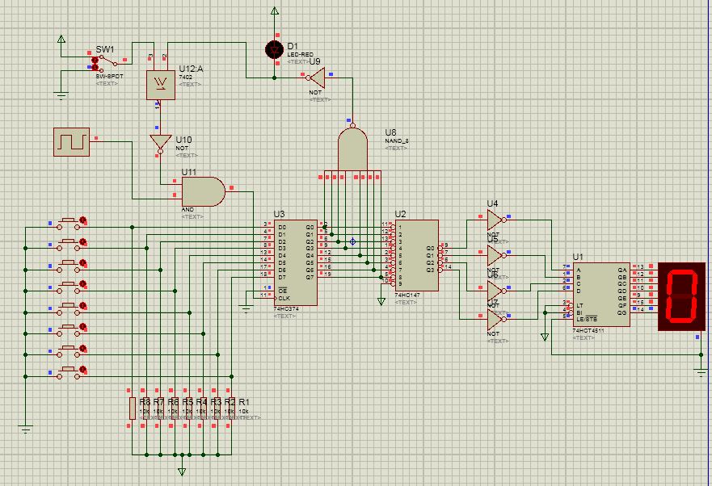Select the U6 NOT gate
The image size is (712, 486).
[495, 291]
